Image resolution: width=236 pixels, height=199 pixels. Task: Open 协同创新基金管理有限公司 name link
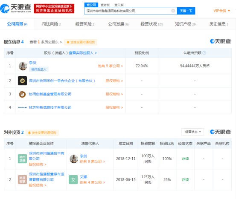coord(50,94)
